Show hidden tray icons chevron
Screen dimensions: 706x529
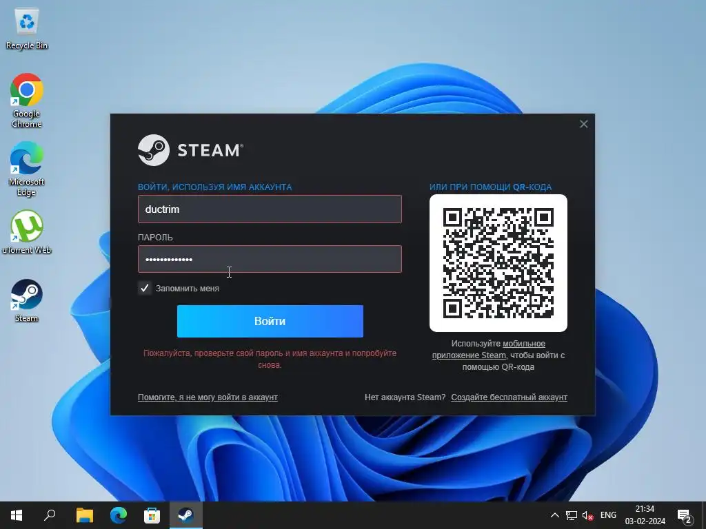(555, 515)
